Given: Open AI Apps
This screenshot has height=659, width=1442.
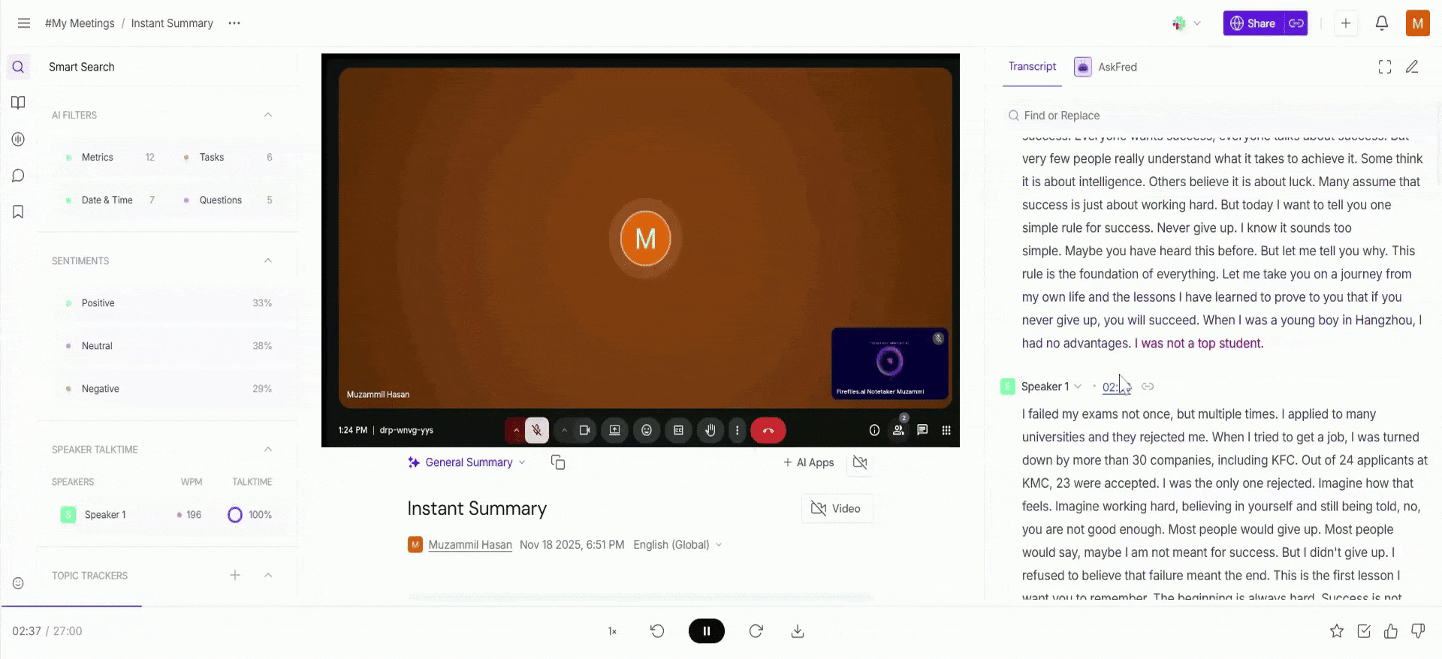Looking at the screenshot, I should (809, 462).
